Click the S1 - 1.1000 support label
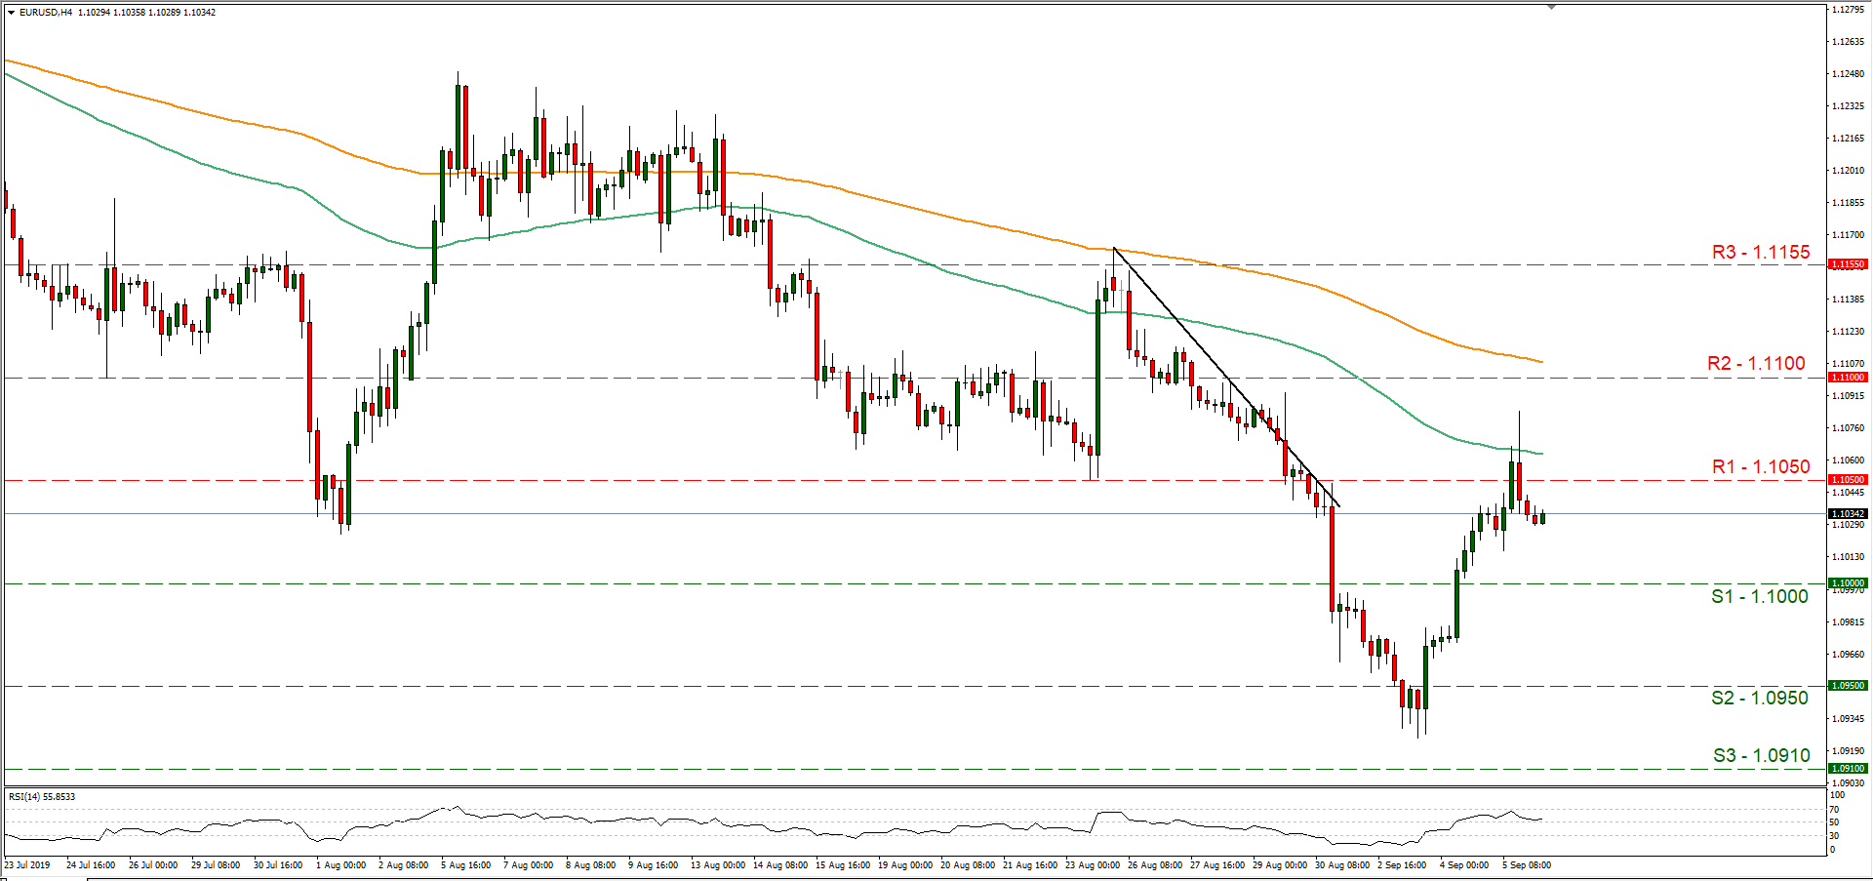Image resolution: width=1873 pixels, height=881 pixels. coord(1760,596)
